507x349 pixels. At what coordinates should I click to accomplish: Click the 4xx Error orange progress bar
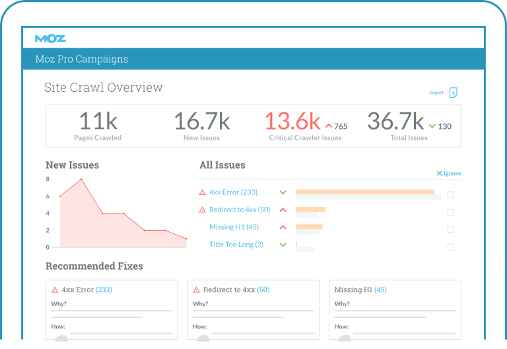[364, 192]
